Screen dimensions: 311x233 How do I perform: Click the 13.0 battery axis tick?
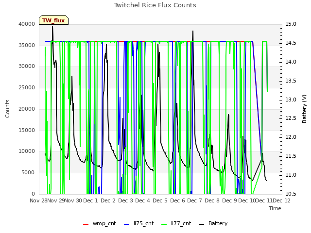[x=291, y=100]
